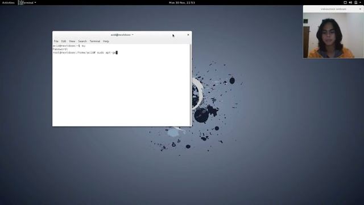Click the 'sudo apt-ge' command line text
364x205 pixels.
point(106,53)
